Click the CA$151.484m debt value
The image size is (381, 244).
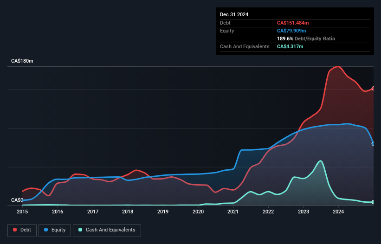pos(293,23)
